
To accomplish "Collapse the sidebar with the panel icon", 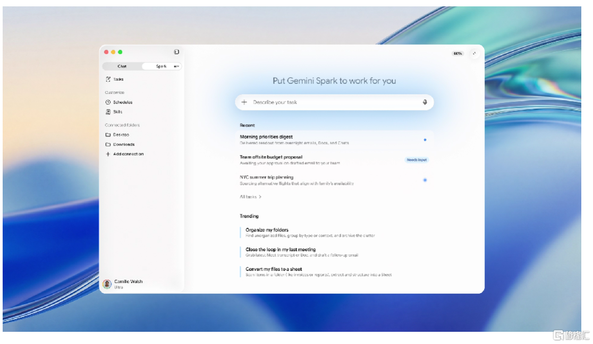I will tap(176, 52).
